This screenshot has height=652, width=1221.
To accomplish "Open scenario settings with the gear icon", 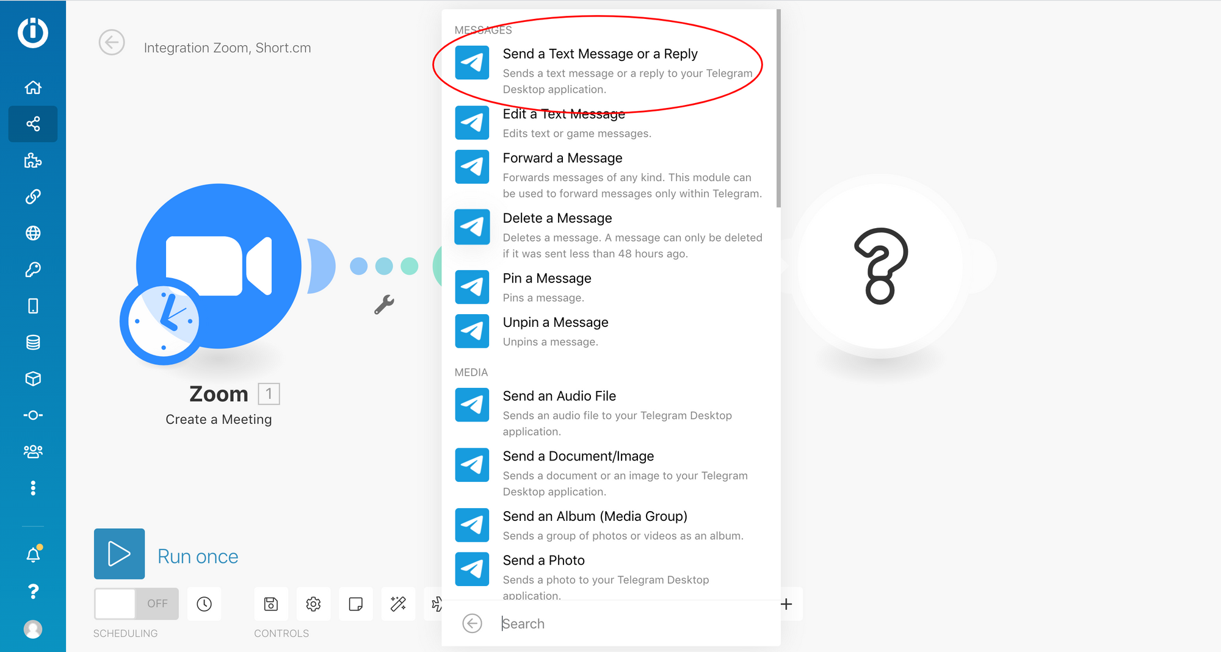I will click(313, 604).
